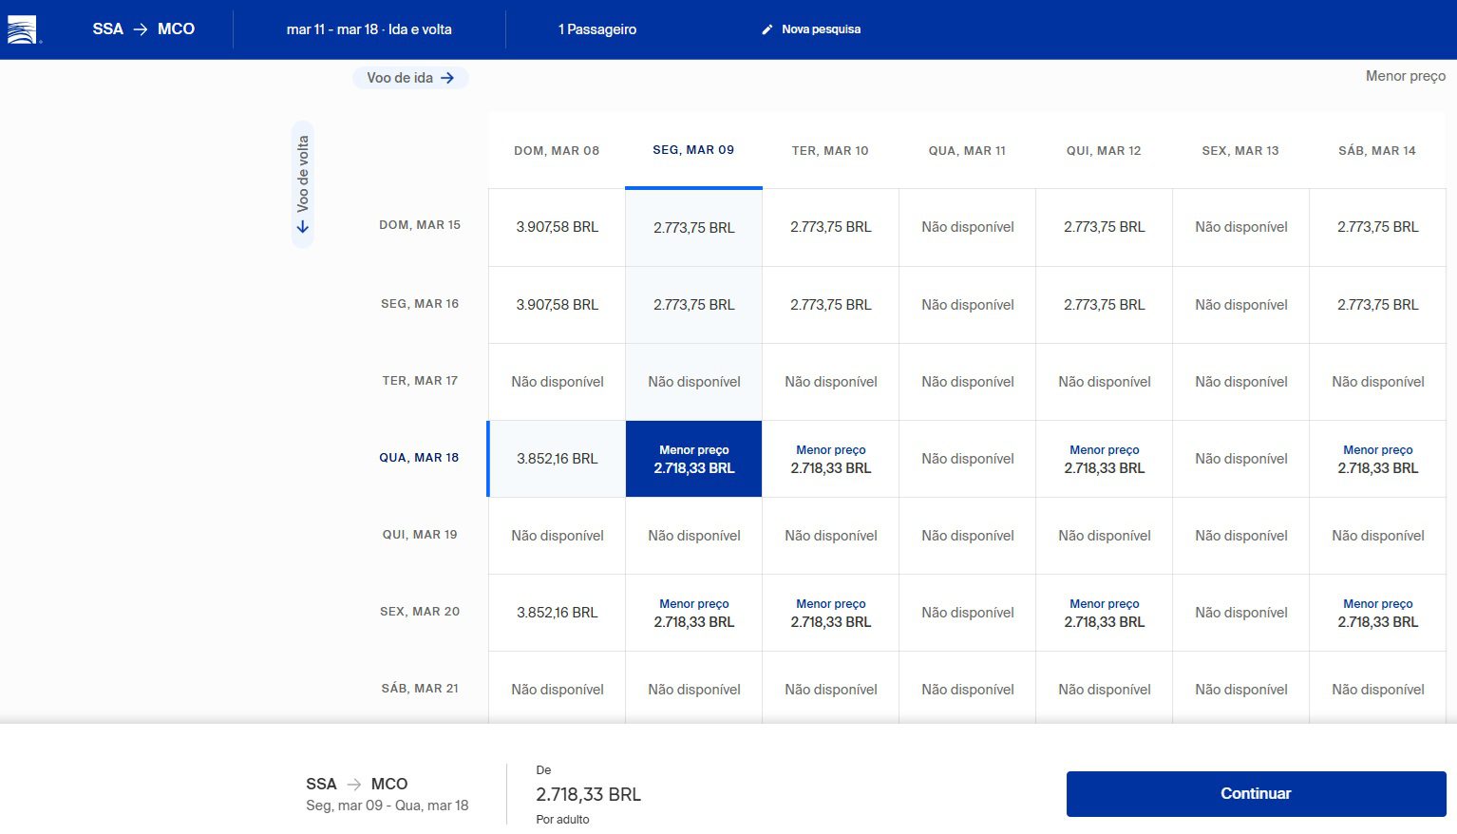Click the Voo de ida arrow label

click(x=410, y=78)
